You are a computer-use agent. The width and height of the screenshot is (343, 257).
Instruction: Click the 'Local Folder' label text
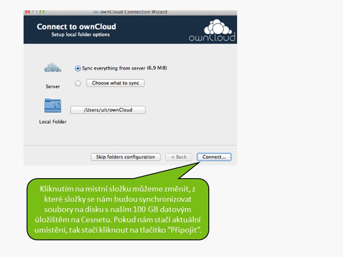53,122
